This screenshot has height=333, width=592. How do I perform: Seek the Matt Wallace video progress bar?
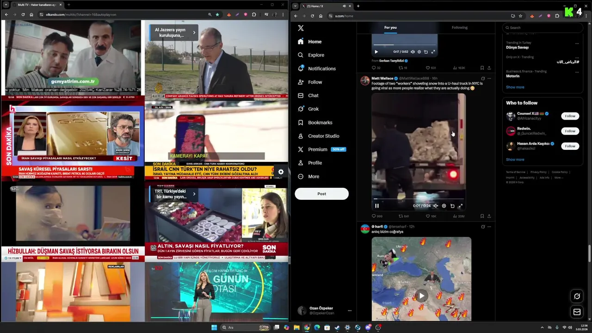tap(419, 199)
